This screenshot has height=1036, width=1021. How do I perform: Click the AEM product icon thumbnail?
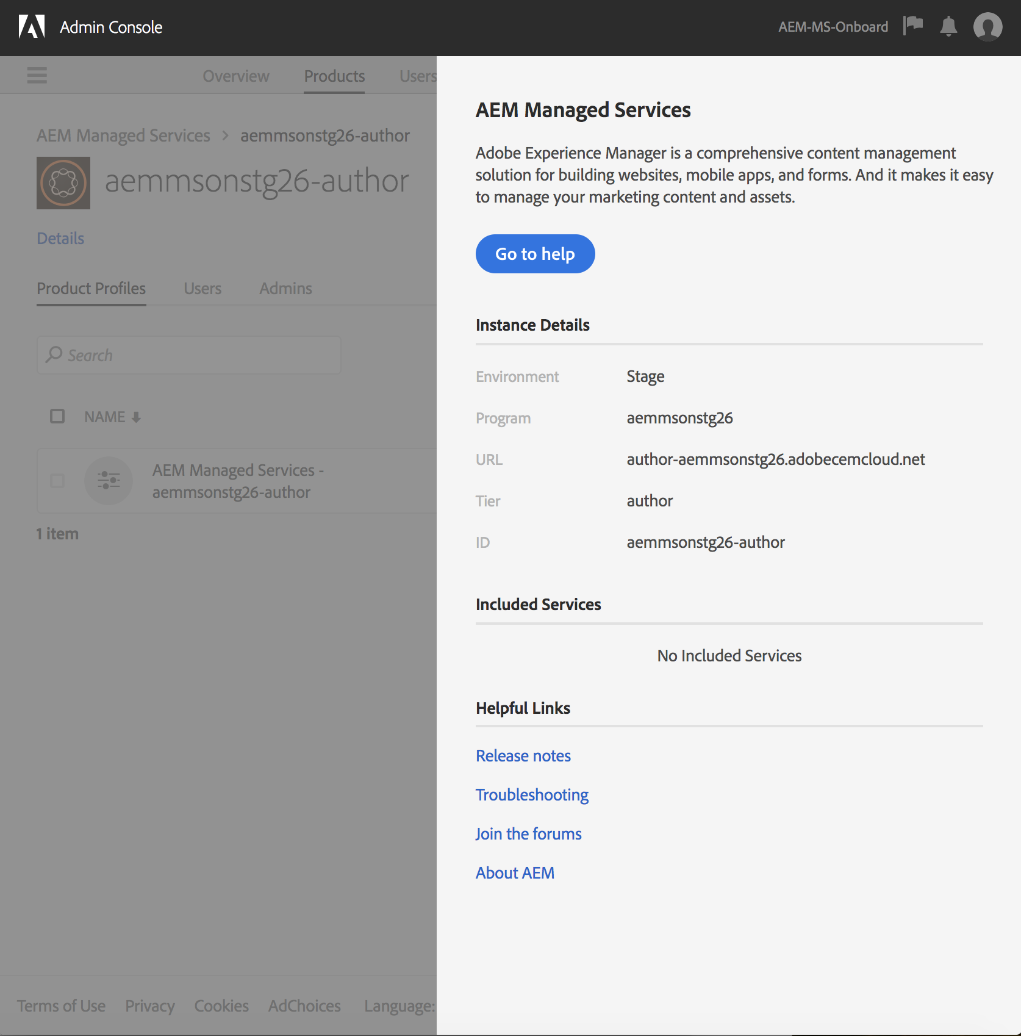point(63,183)
